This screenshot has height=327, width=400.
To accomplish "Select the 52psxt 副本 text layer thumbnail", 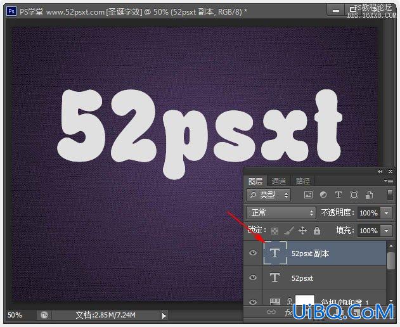I will click(x=274, y=253).
